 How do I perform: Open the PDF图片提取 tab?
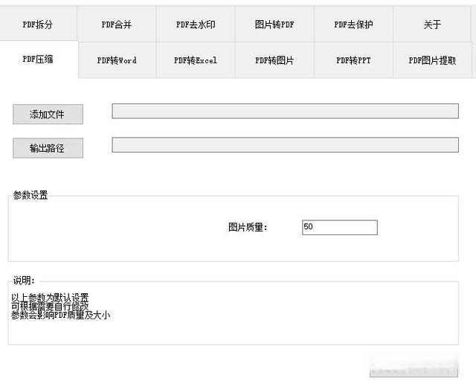point(432,60)
